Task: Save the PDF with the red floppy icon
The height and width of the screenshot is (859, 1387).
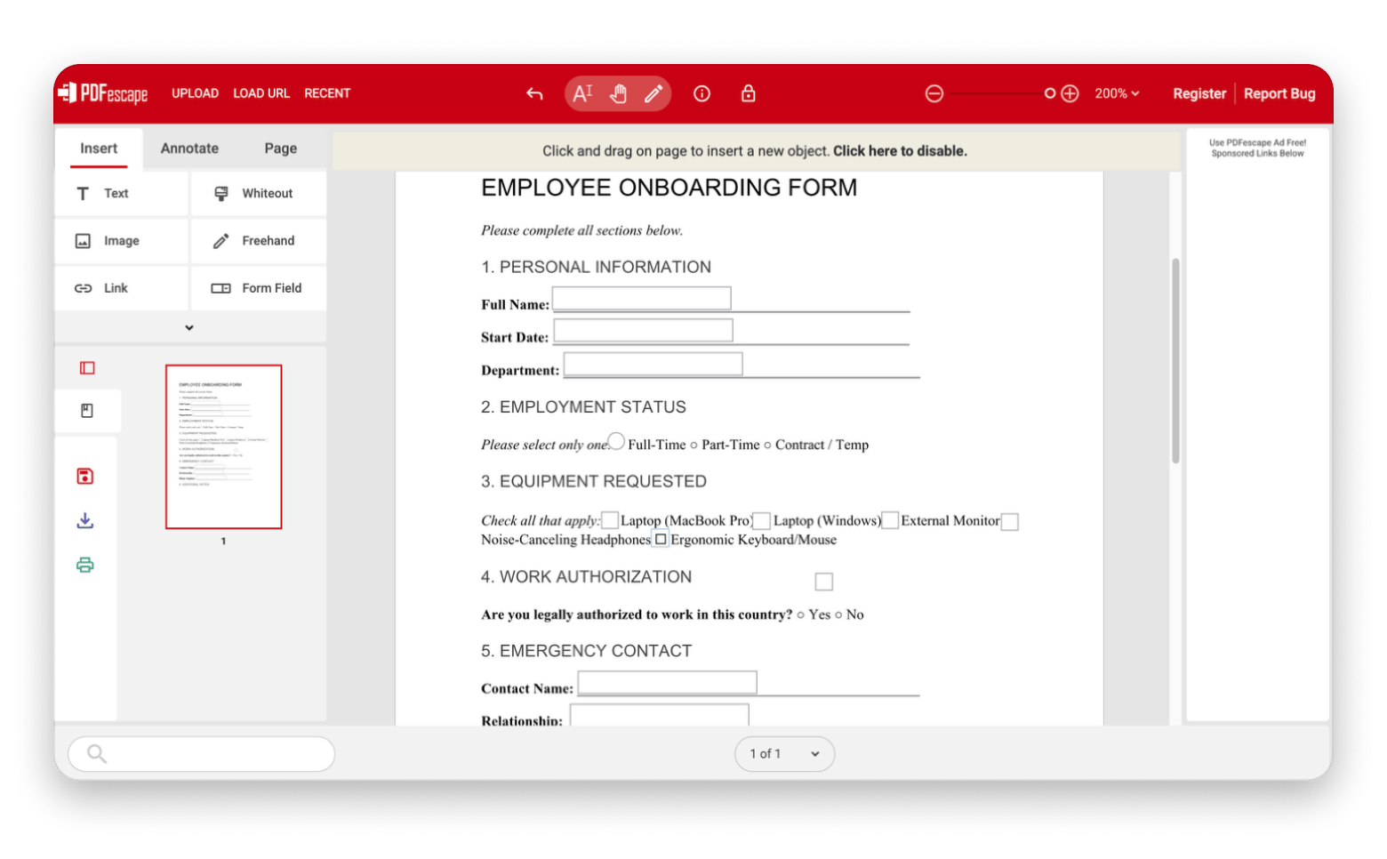Action: (84, 476)
